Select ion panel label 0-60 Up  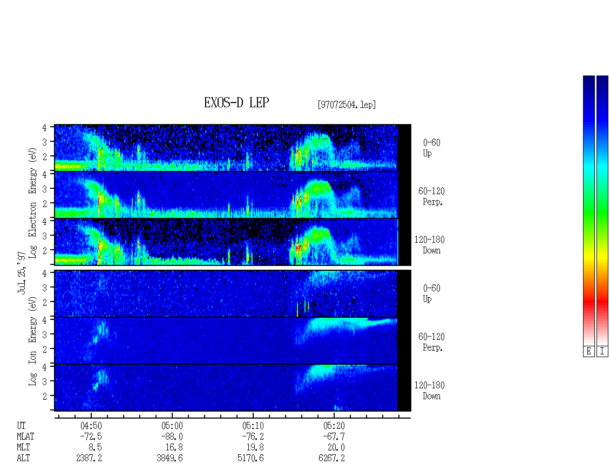[431, 293]
